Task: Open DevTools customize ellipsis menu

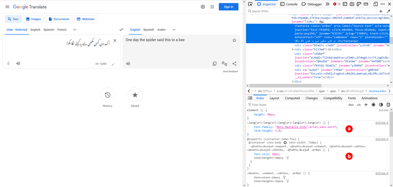Action: point(382,4)
